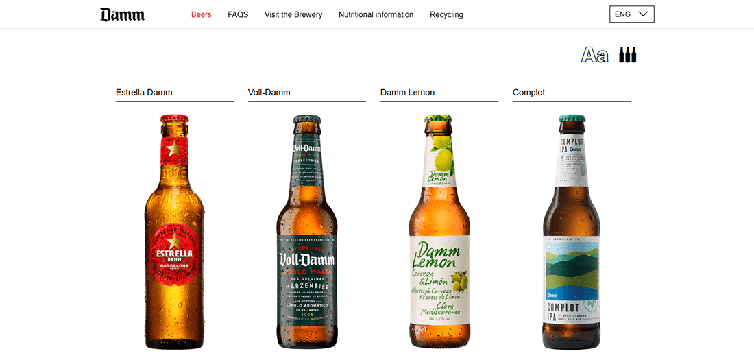This screenshot has height=360, width=754.
Task: Switch to bottle image view icon
Action: coord(627,55)
